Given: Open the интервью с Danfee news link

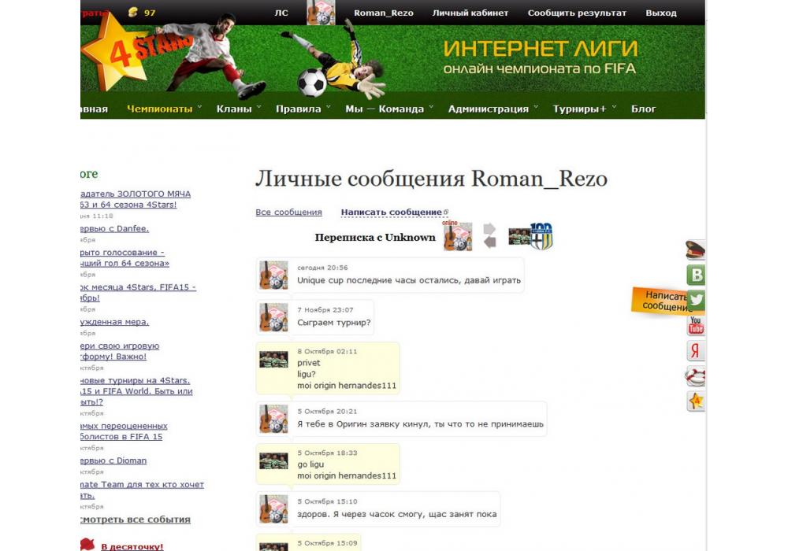Looking at the screenshot, I should coord(114,229).
